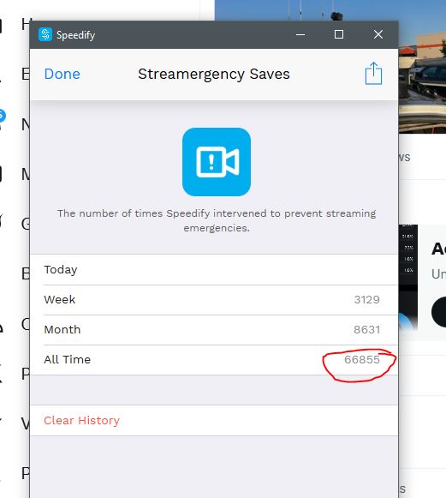This screenshot has width=446, height=498.
Task: Select the Today row
Action: point(214,270)
